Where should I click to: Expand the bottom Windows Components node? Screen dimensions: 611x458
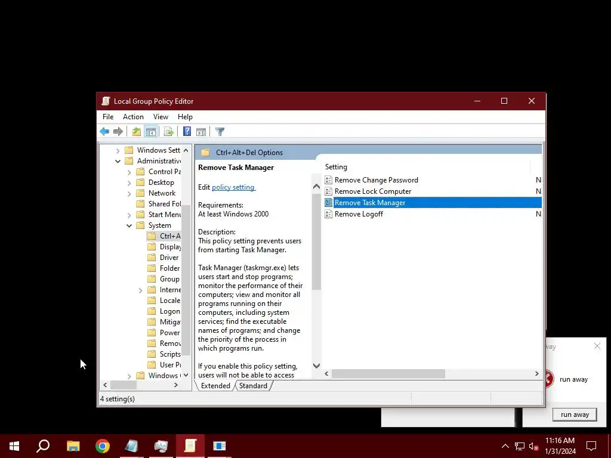point(129,376)
